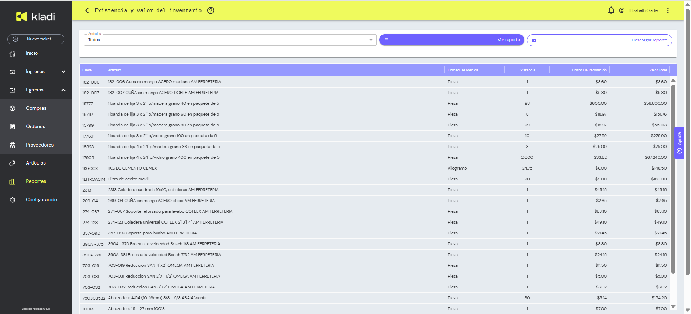Click the page vertical scrollbar thumb
The height and width of the screenshot is (314, 691).
[688, 142]
